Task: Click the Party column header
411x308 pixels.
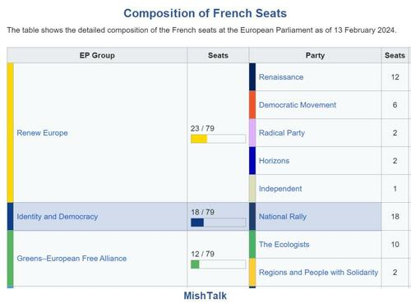Action: 315,55
